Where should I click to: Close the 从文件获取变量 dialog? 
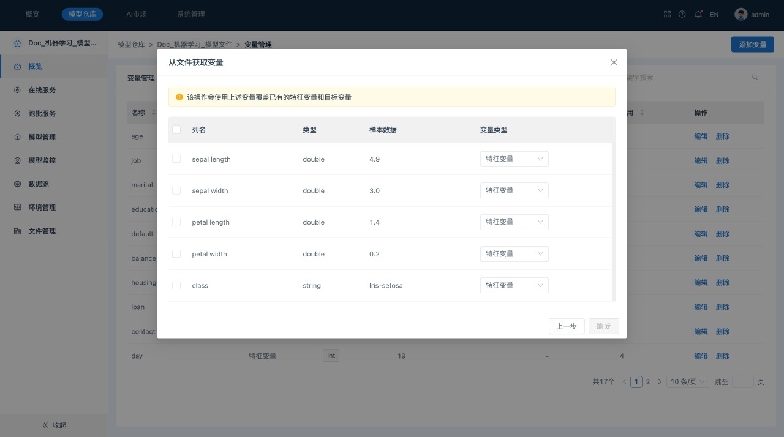coord(614,62)
